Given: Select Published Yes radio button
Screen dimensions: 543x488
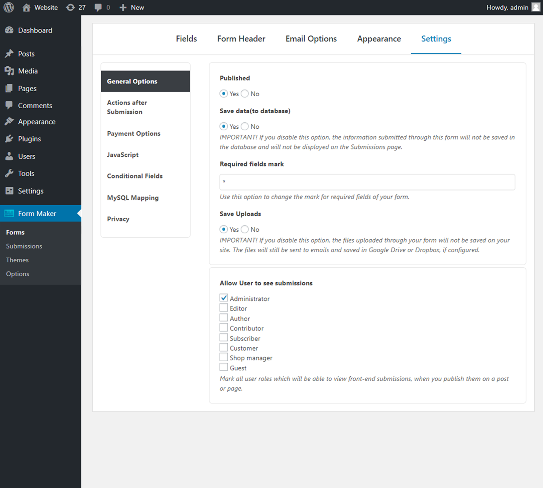Looking at the screenshot, I should pyautogui.click(x=224, y=93).
